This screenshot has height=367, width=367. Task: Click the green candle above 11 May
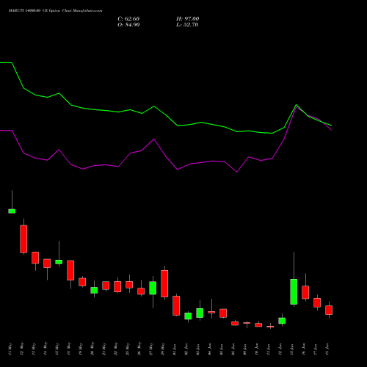click(12, 211)
